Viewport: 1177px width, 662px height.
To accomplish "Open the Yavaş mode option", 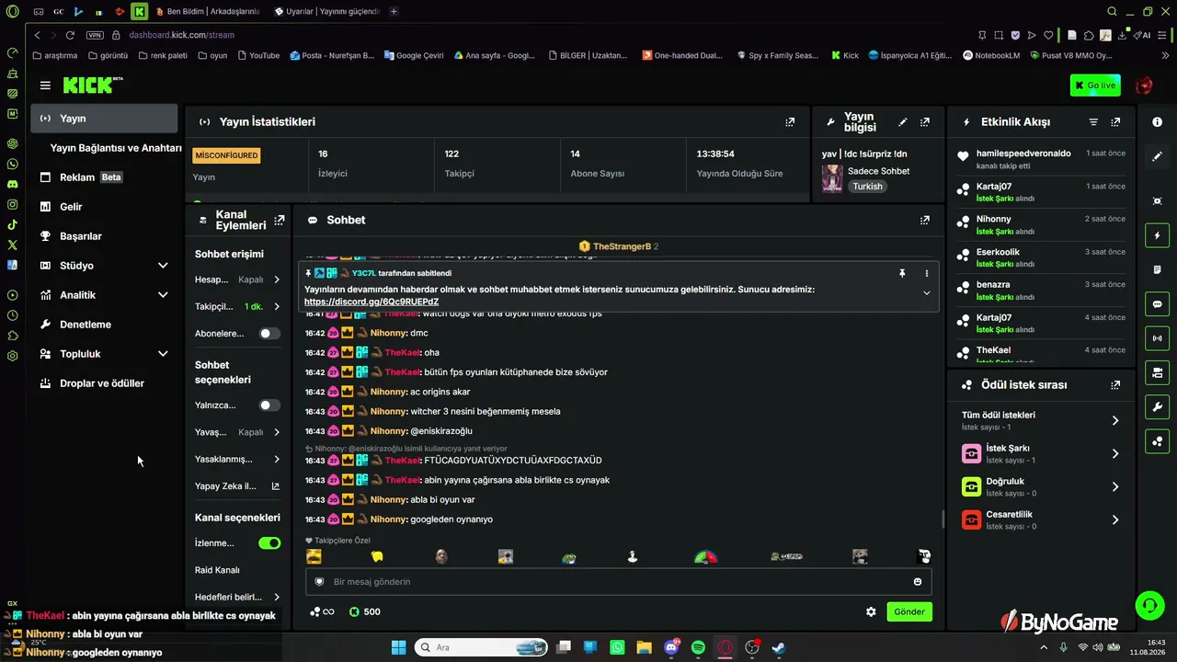I will pyautogui.click(x=237, y=432).
